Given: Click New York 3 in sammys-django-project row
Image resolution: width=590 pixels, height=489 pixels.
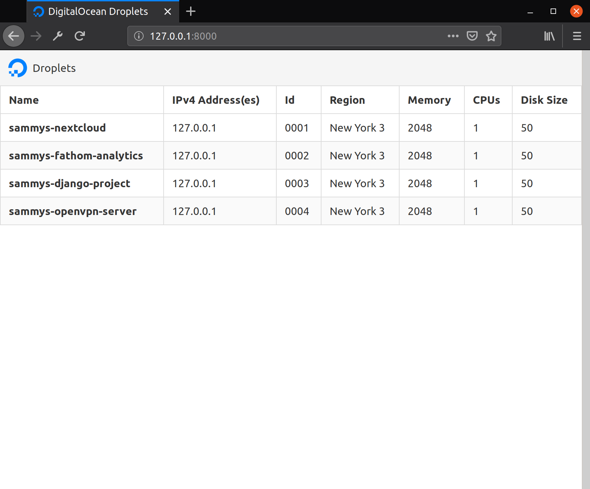Looking at the screenshot, I should [x=357, y=183].
